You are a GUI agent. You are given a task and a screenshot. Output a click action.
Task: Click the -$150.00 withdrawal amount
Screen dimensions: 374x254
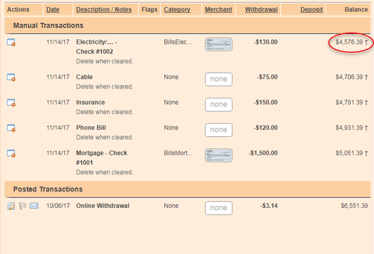pos(265,102)
